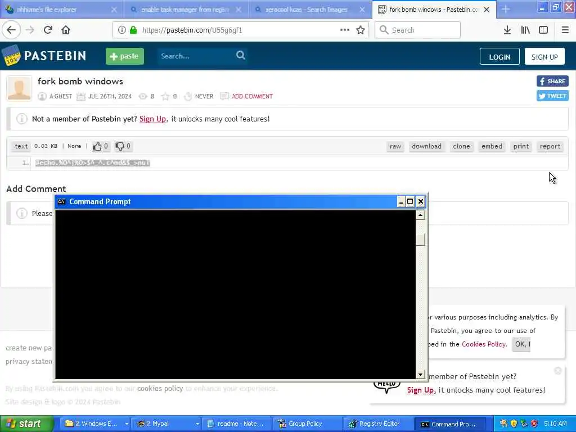Click the Pastebin logo icon
This screenshot has height=432, width=576.
[x=11, y=56]
